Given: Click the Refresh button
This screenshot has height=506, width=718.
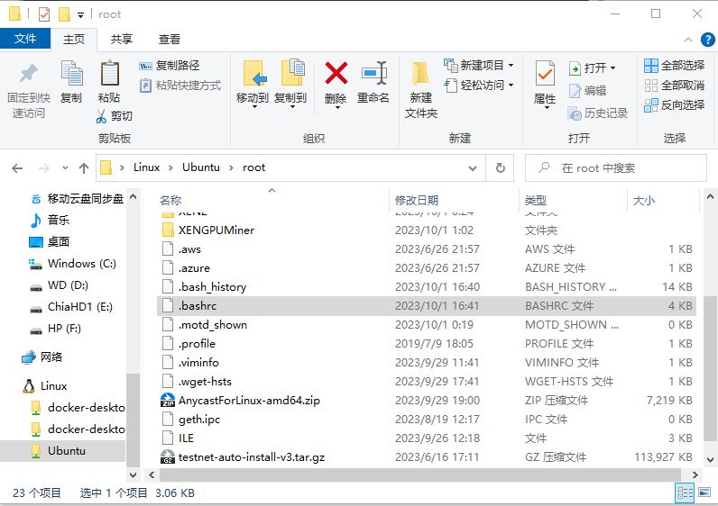Looking at the screenshot, I should [x=501, y=168].
